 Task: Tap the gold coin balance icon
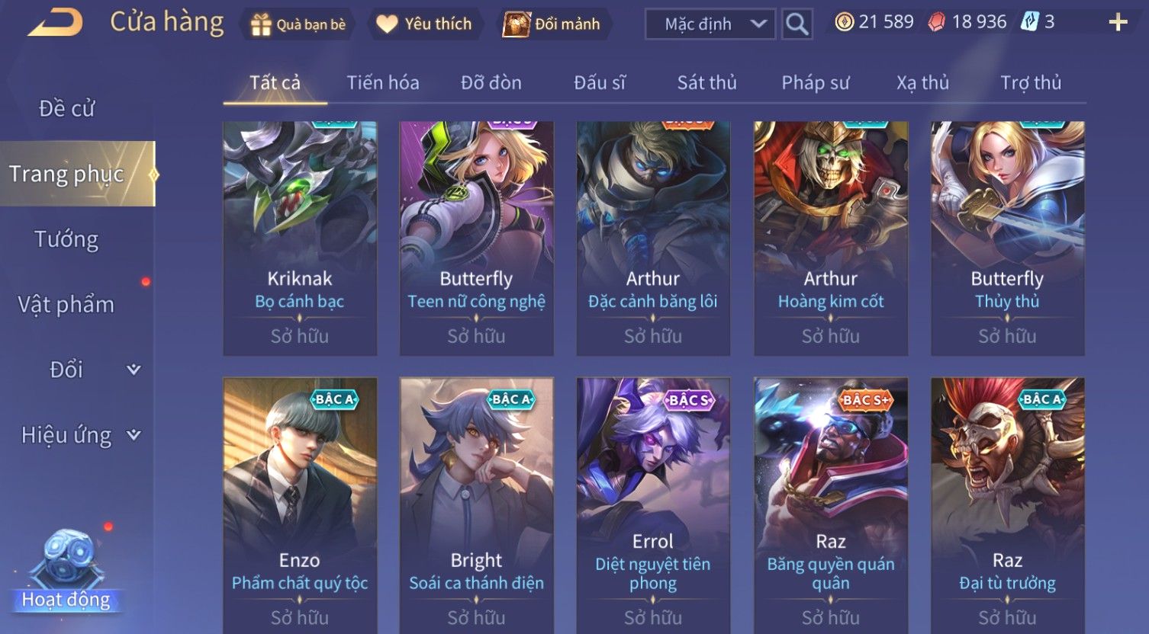pyautogui.click(x=844, y=22)
